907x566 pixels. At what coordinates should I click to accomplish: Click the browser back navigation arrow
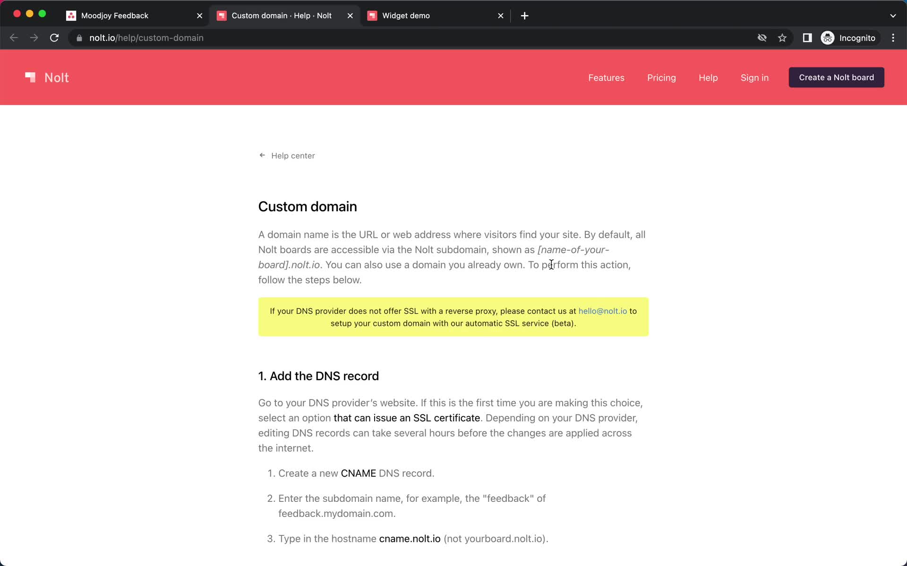13,38
